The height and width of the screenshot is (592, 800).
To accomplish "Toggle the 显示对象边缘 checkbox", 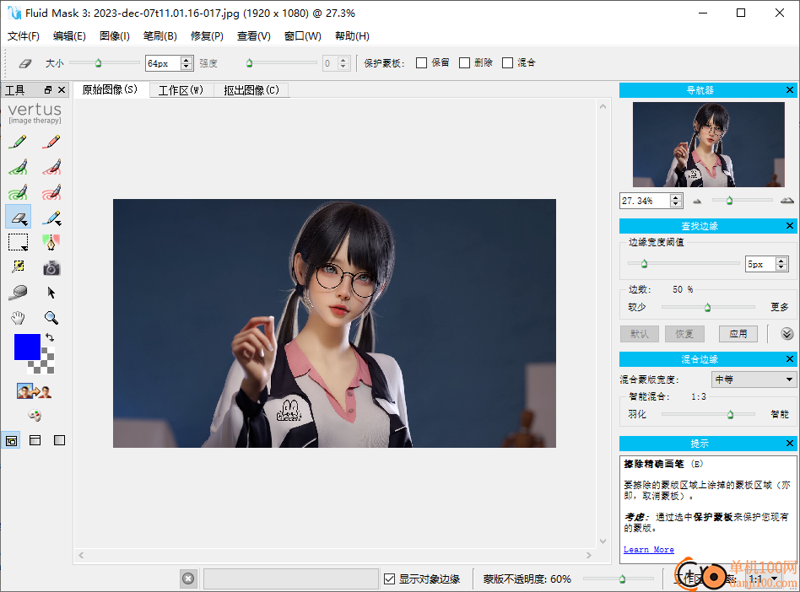I will click(x=389, y=579).
